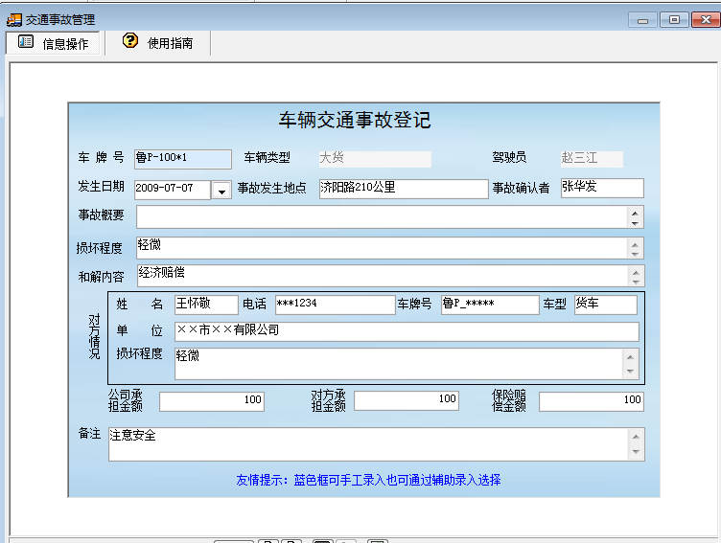This screenshot has width=721, height=543.
Task: Click the blue 友情提示 hint text
Action: pyautogui.click(x=368, y=480)
